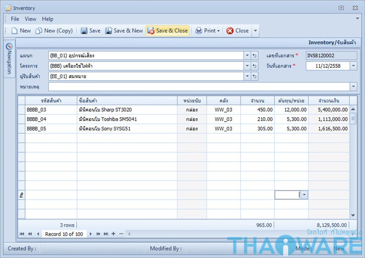Open the View menu
This screenshot has width=365, height=258.
(x=31, y=19)
